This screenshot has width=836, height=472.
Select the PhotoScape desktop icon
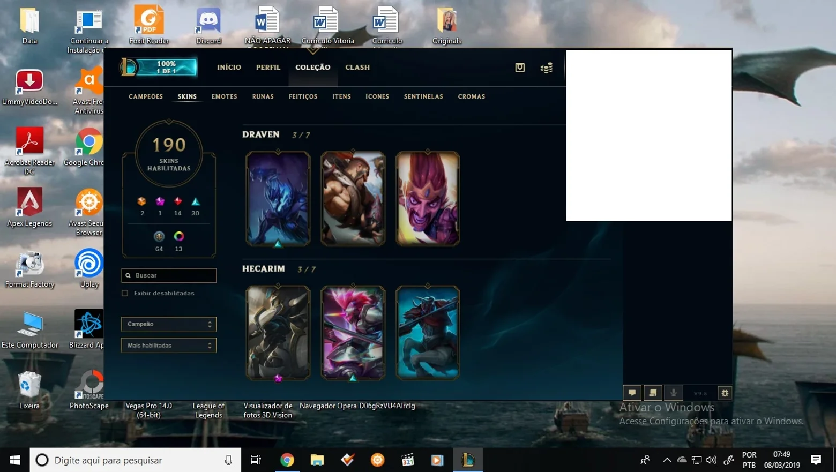coord(89,391)
